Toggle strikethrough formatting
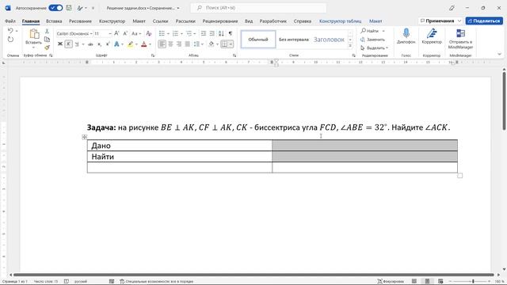The width and height of the screenshot is (507, 285). pyautogui.click(x=90, y=44)
